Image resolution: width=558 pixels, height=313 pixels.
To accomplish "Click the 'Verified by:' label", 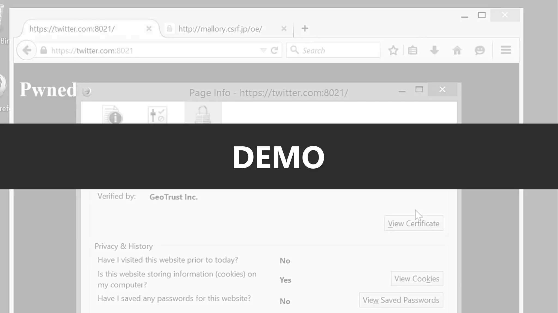I will 117,196.
